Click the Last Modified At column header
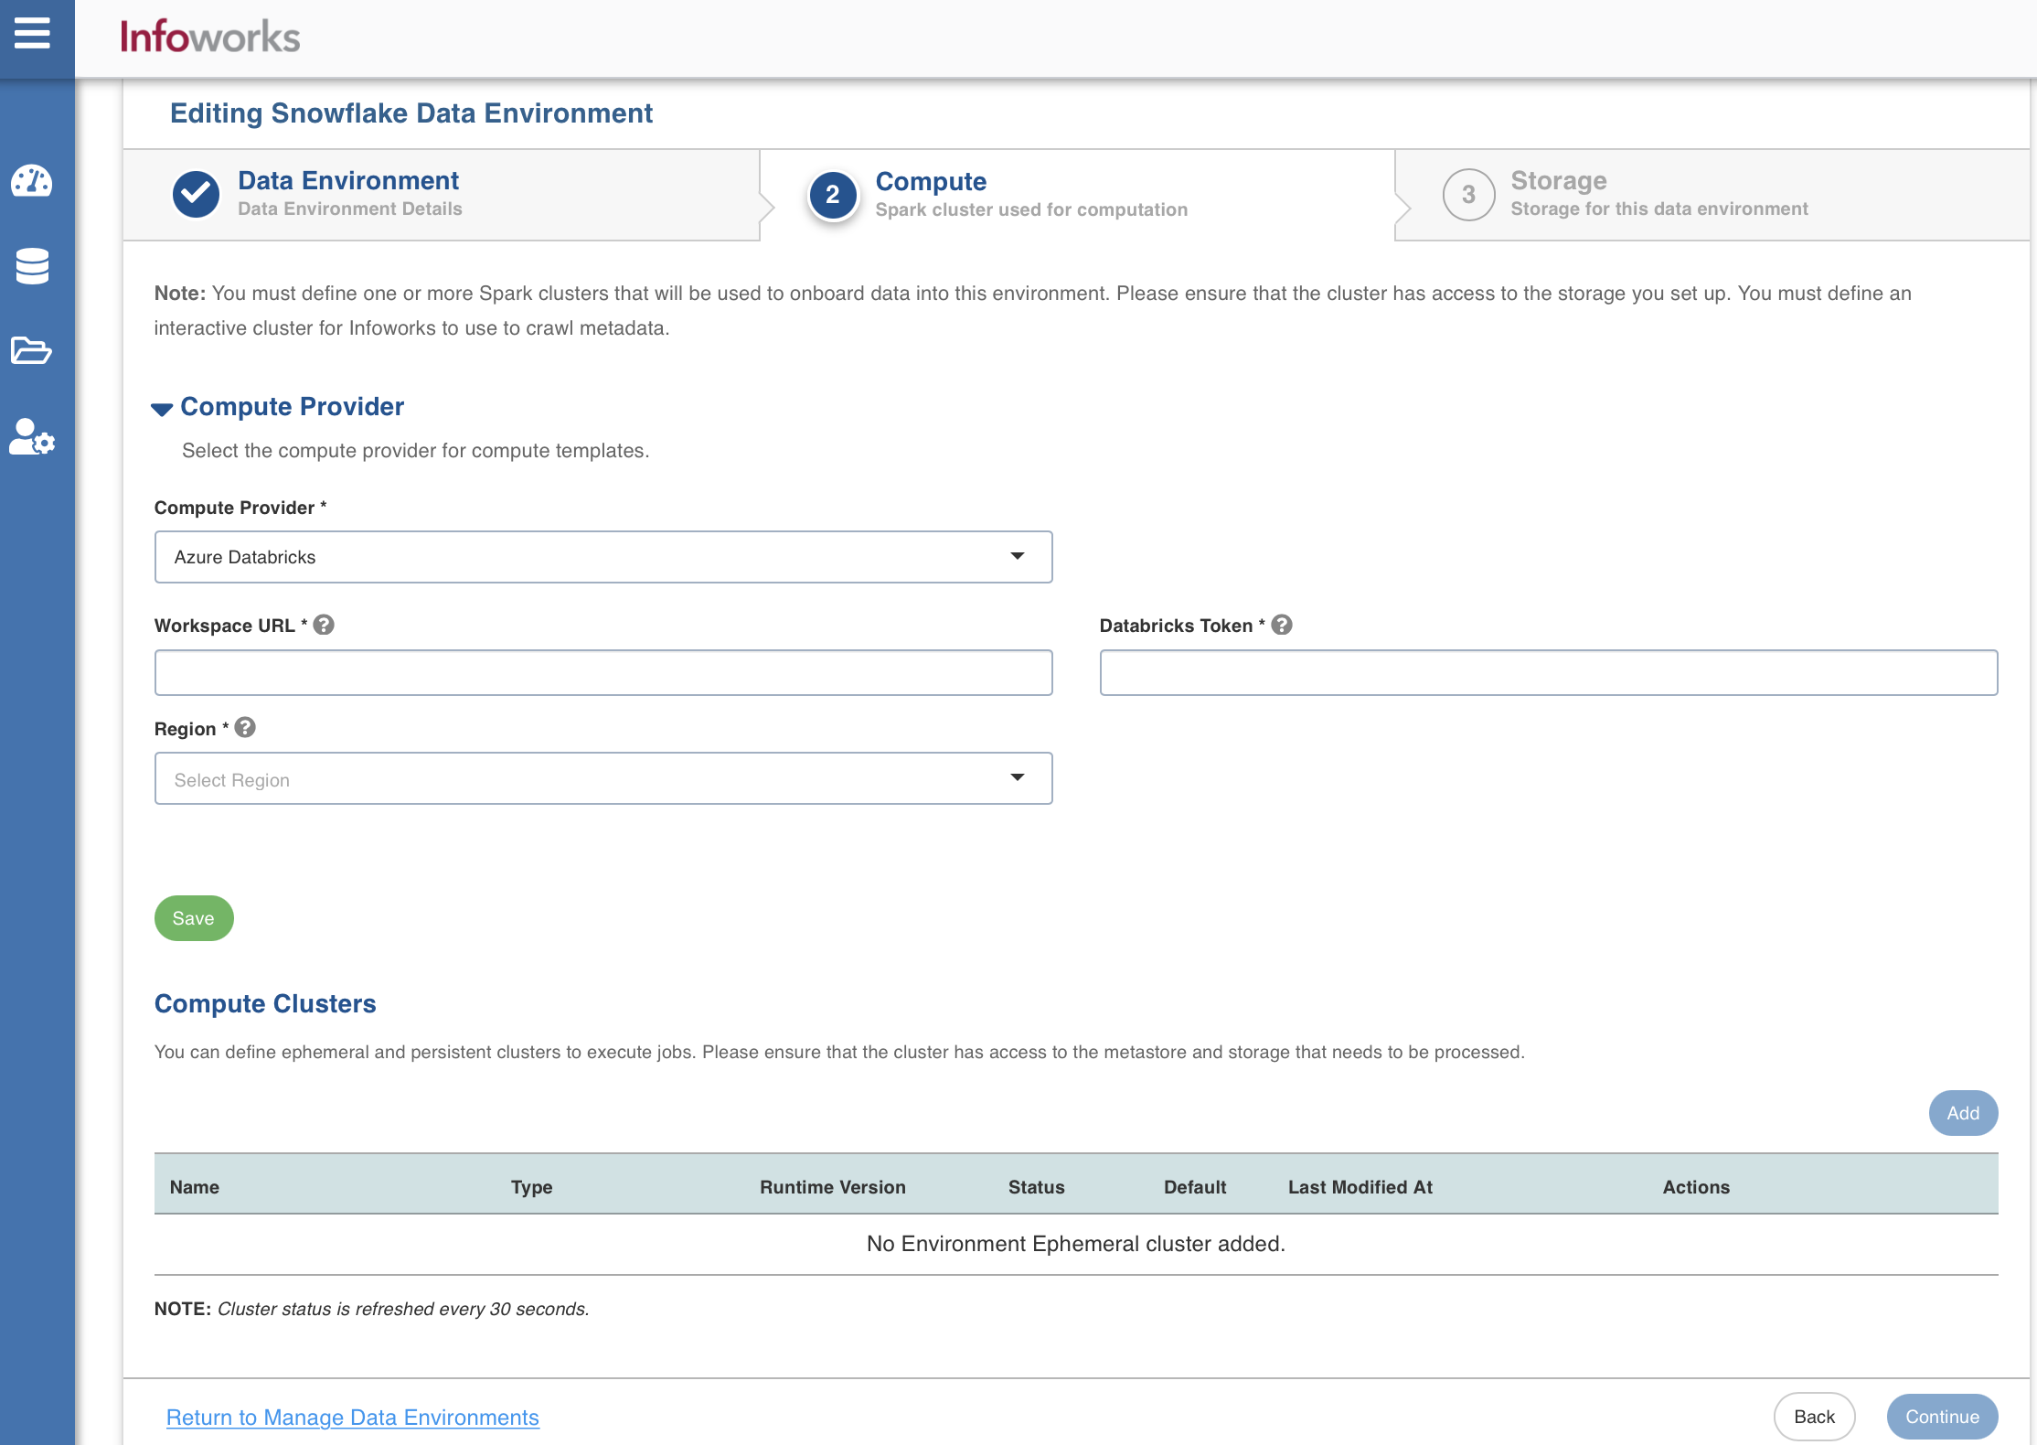Screen dimensions: 2037x1445 coord(1360,1187)
